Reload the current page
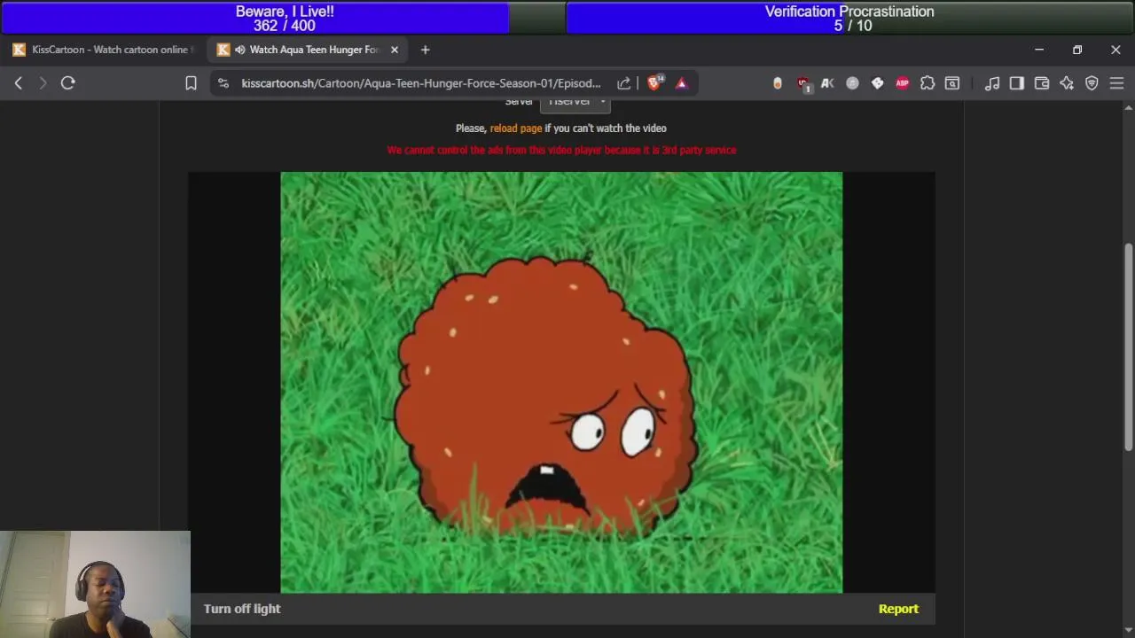The height and width of the screenshot is (638, 1135). point(68,83)
